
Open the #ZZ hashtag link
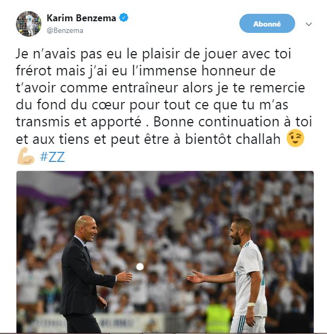point(53,157)
